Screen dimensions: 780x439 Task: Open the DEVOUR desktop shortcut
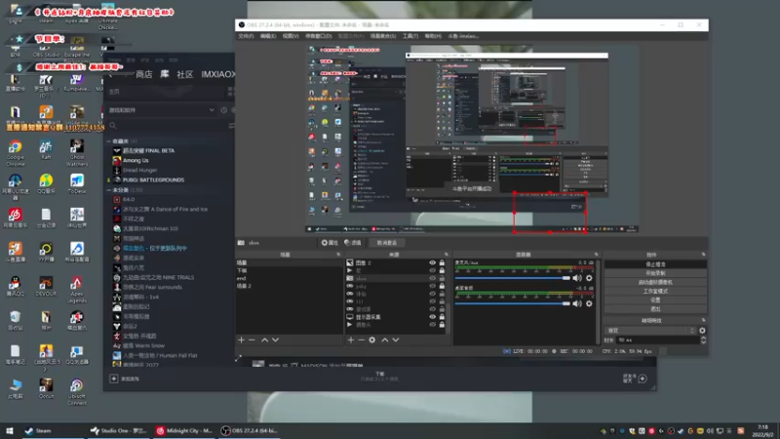[x=46, y=286]
